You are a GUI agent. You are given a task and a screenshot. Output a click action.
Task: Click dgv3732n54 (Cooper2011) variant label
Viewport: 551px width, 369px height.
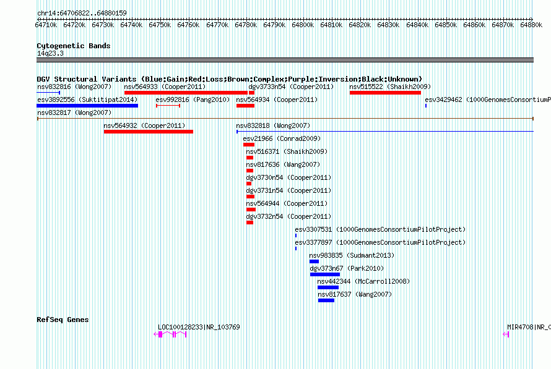(289, 216)
